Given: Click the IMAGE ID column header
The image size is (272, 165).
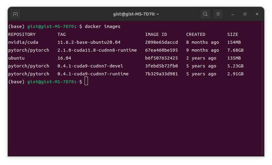Looking at the screenshot, I should click(x=156, y=35).
